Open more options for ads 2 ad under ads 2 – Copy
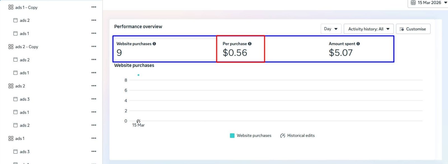Viewport: 448px width, 164px height. coord(94,59)
